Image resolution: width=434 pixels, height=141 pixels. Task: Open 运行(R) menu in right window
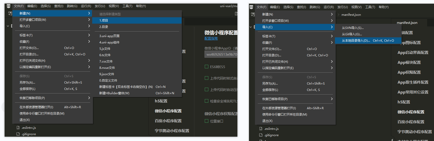329,7
